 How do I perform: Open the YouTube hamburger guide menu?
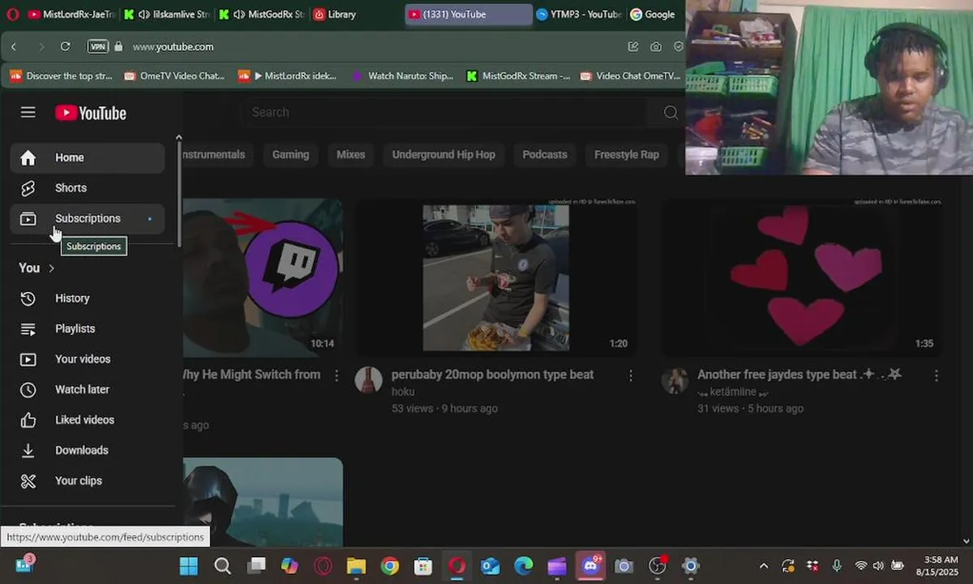tap(28, 113)
